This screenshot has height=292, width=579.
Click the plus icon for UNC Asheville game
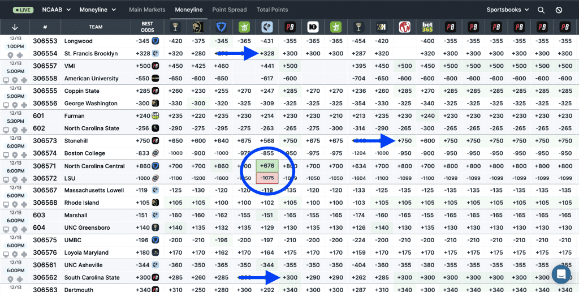pyautogui.click(x=19, y=280)
